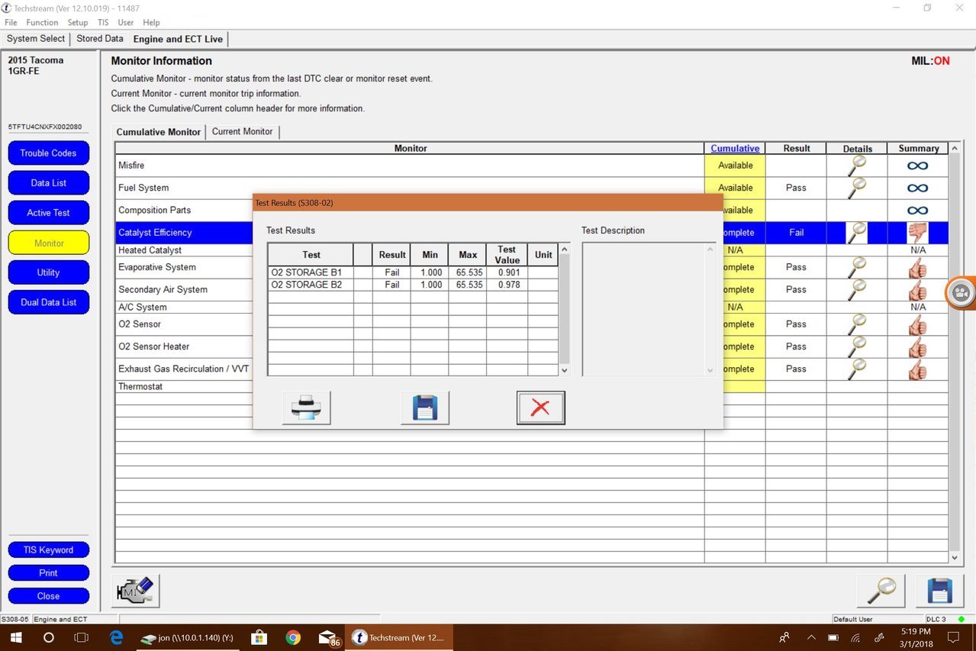The width and height of the screenshot is (976, 651).
Task: Switch to Stored Data tab
Action: point(100,39)
